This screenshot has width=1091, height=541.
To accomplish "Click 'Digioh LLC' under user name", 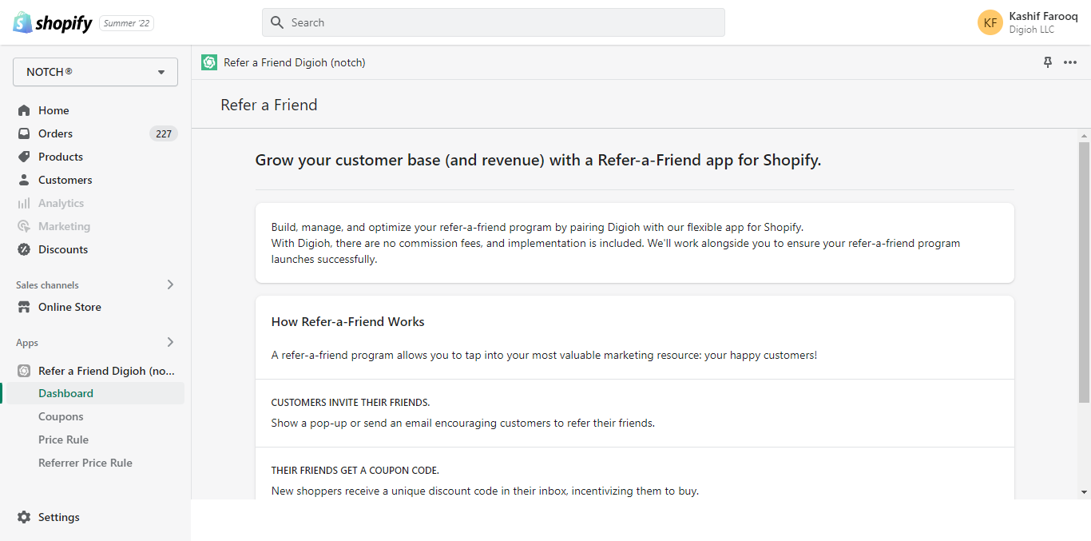I will [x=1032, y=30].
